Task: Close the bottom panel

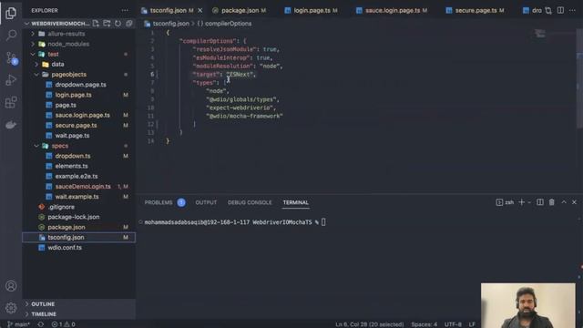Action: pyautogui.click(x=574, y=202)
